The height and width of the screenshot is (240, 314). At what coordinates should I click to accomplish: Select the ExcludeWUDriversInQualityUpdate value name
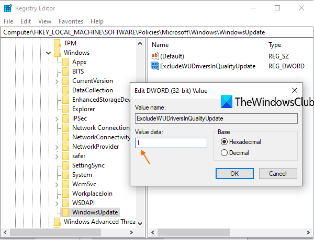(x=208, y=66)
